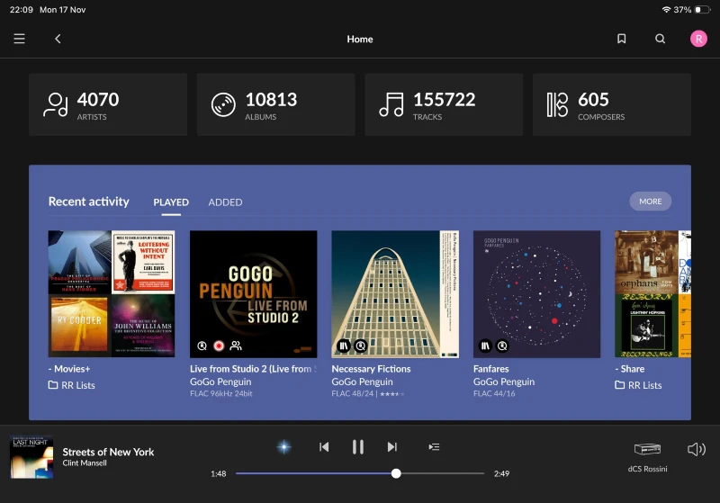Open the 605 Composers card
The height and width of the screenshot is (503, 720).
tap(612, 104)
